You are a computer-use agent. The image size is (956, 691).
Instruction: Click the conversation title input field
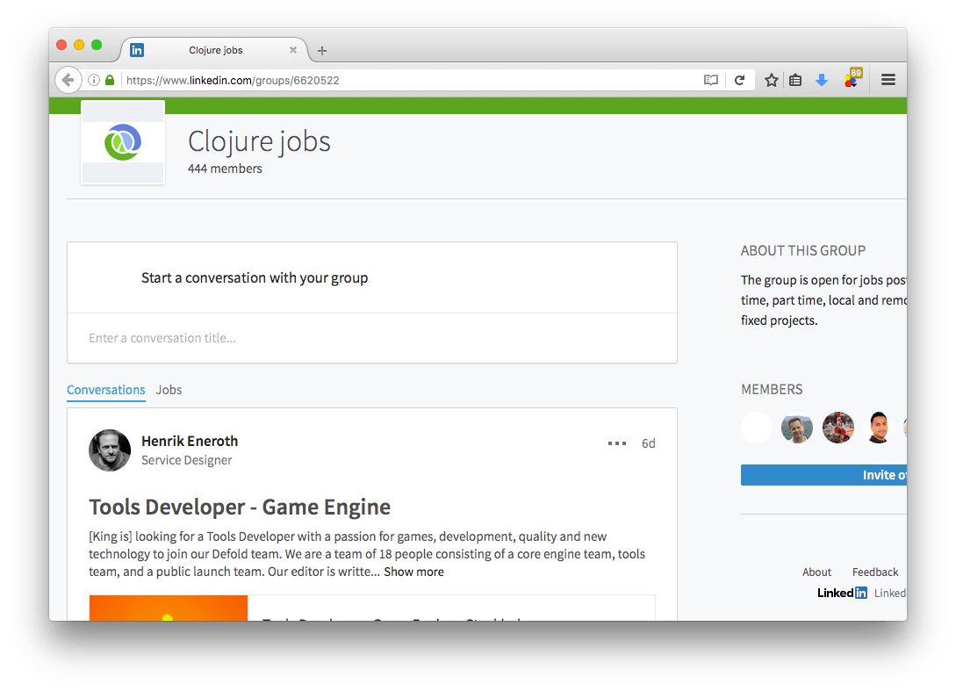372,338
